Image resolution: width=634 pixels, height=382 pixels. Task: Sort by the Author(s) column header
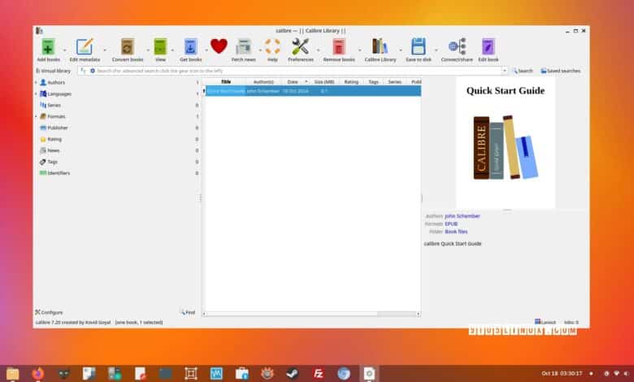tap(263, 81)
